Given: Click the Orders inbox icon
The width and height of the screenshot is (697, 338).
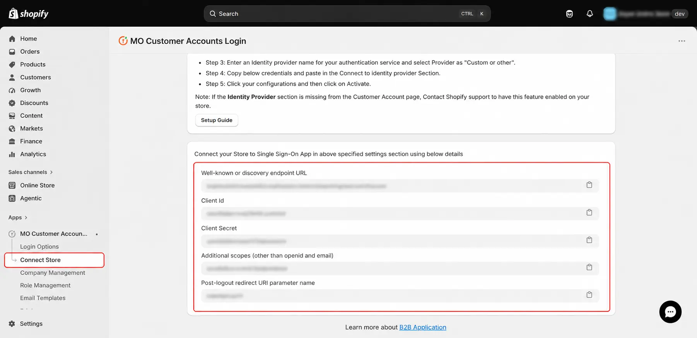Looking at the screenshot, I should [12, 51].
